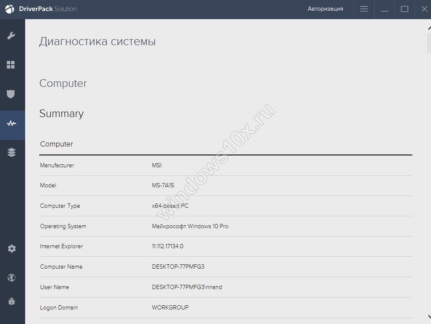431x324 pixels.
Task: Click the vertical scrollbar thumb
Action: 428,43
